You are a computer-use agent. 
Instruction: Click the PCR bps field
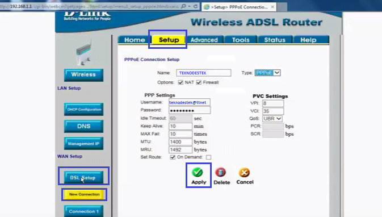(x=273, y=126)
